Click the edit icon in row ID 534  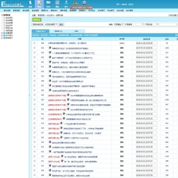pyautogui.click(x=50, y=53)
